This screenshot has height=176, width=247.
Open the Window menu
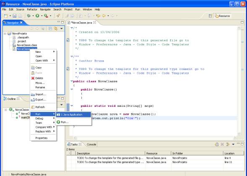point(87,10)
